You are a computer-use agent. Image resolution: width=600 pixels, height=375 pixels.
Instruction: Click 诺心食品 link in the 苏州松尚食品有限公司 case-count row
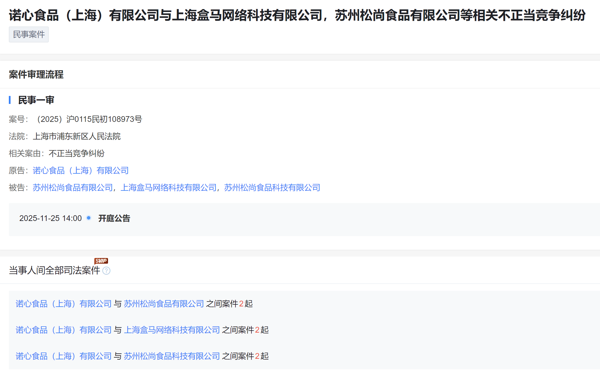[64, 304]
